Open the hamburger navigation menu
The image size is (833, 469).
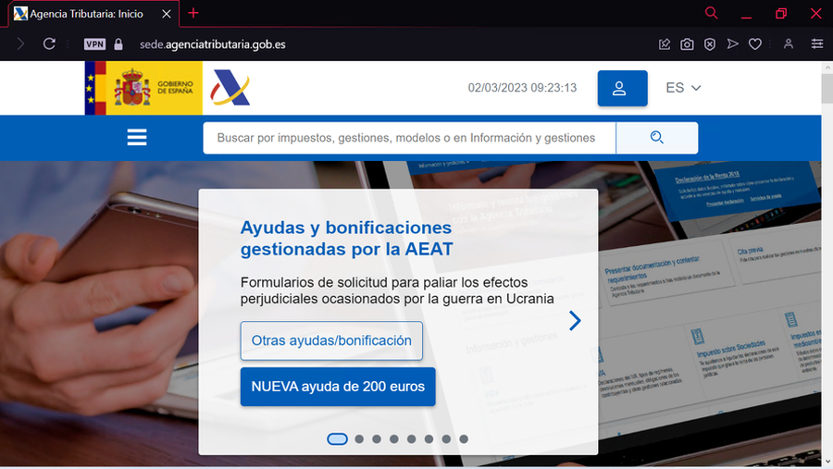pyautogui.click(x=137, y=138)
